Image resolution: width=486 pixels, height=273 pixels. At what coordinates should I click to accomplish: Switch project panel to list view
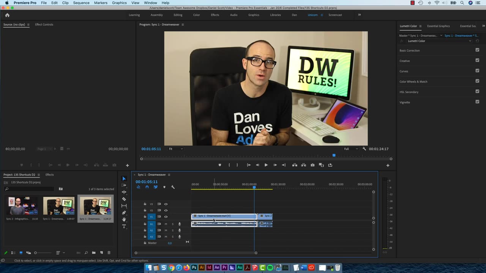click(13, 253)
